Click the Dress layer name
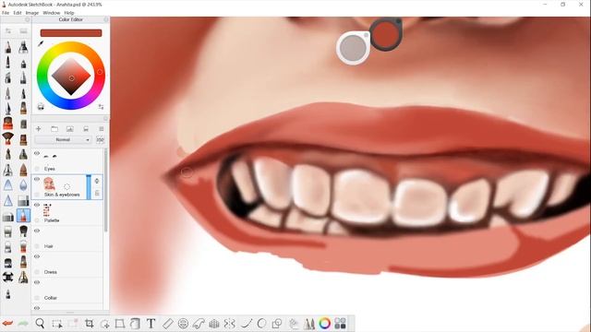This screenshot has height=332, width=591. (51, 272)
